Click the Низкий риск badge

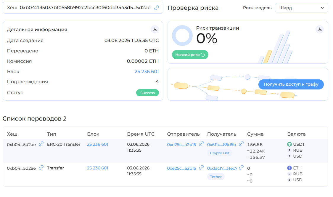point(190,55)
